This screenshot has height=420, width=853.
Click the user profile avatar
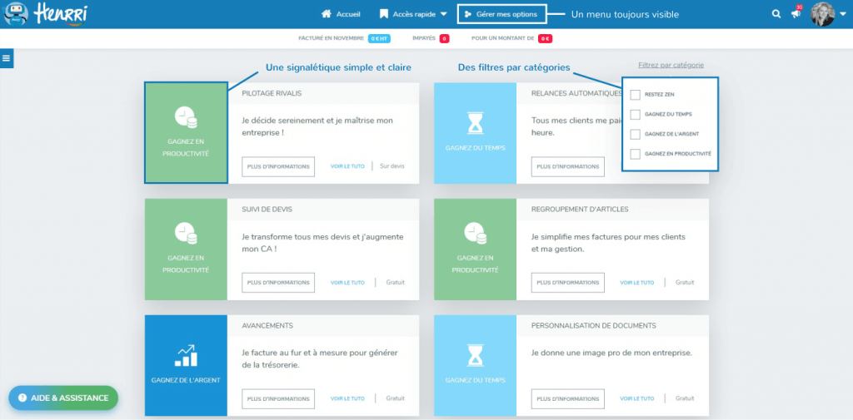pyautogui.click(x=822, y=14)
